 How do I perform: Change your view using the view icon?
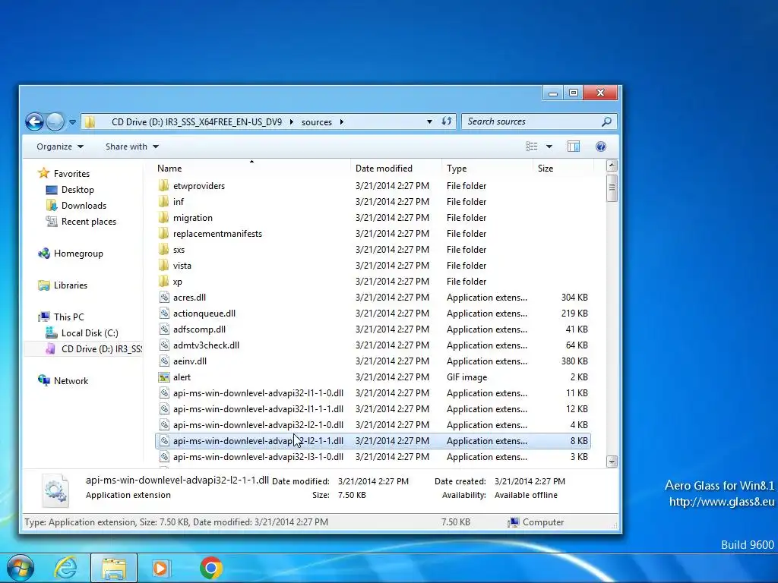(x=531, y=147)
